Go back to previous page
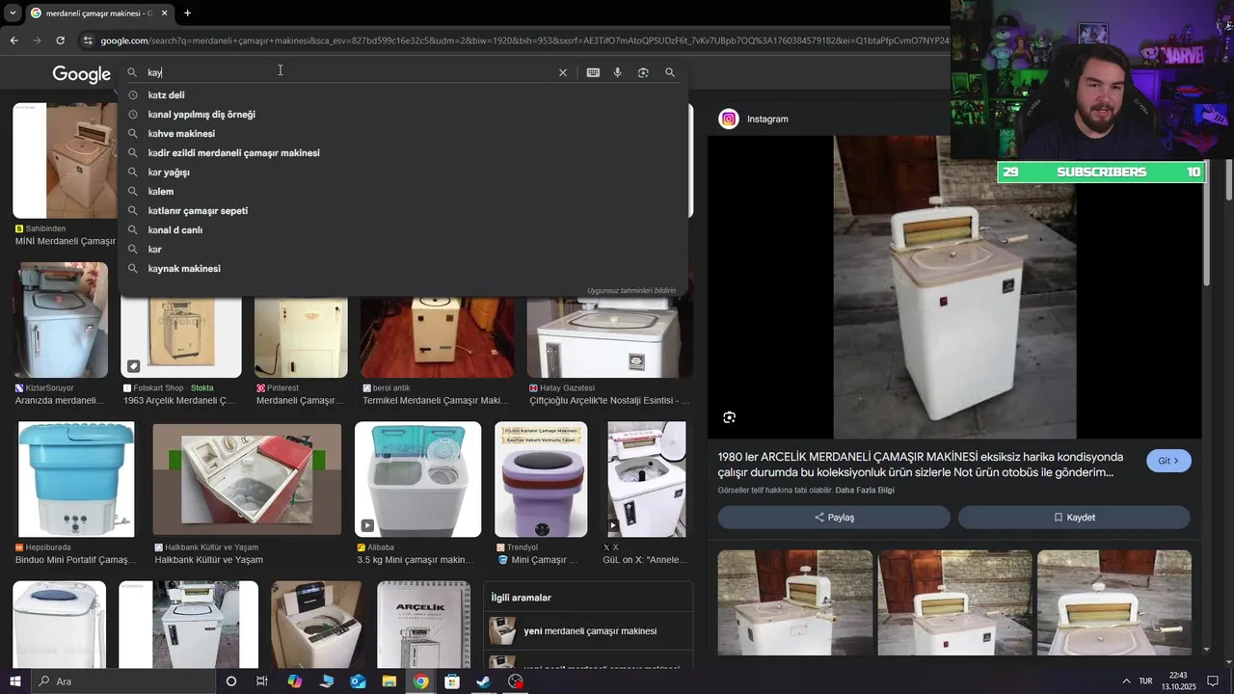1234x694 pixels. tap(13, 40)
